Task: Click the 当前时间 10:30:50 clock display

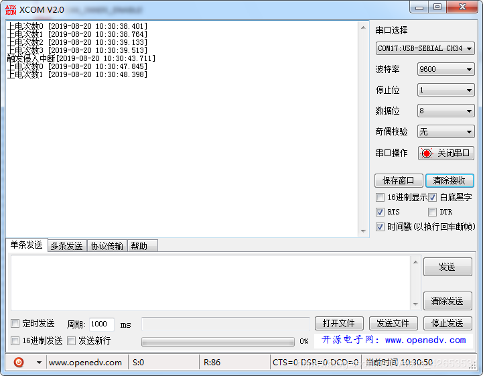Action: [399, 363]
